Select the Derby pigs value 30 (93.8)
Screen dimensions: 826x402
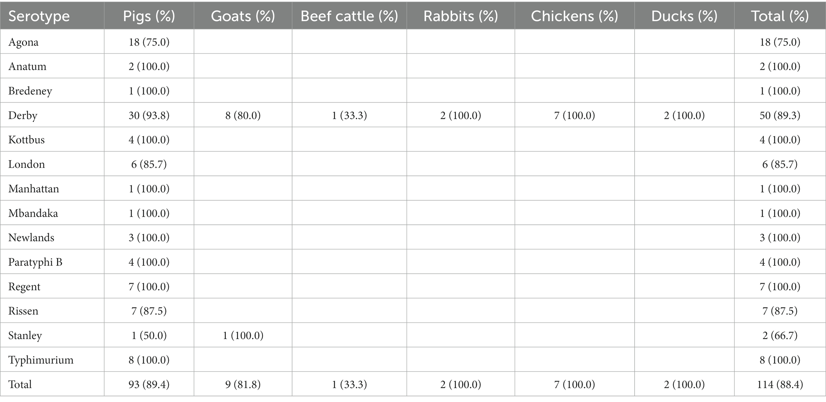(149, 116)
